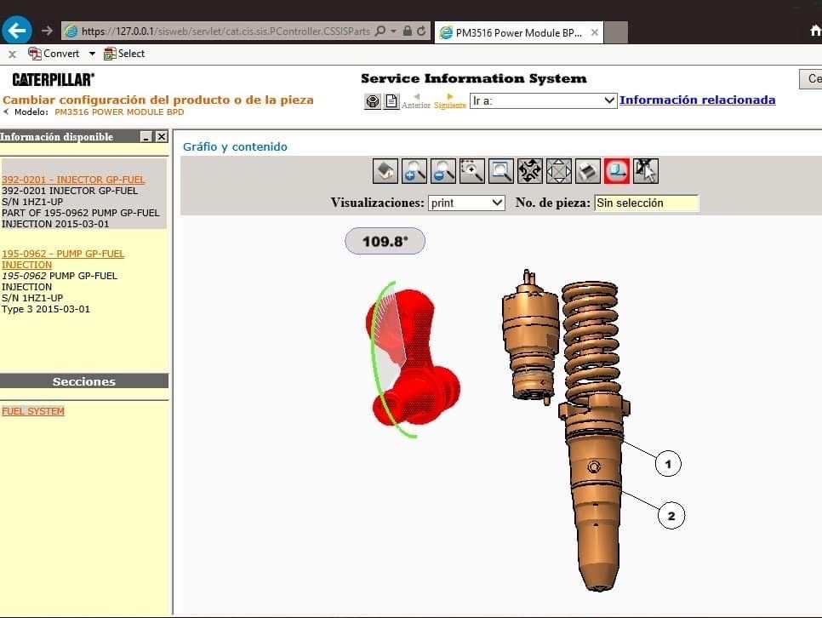Click the zoom in magnifier icon

coord(414,171)
